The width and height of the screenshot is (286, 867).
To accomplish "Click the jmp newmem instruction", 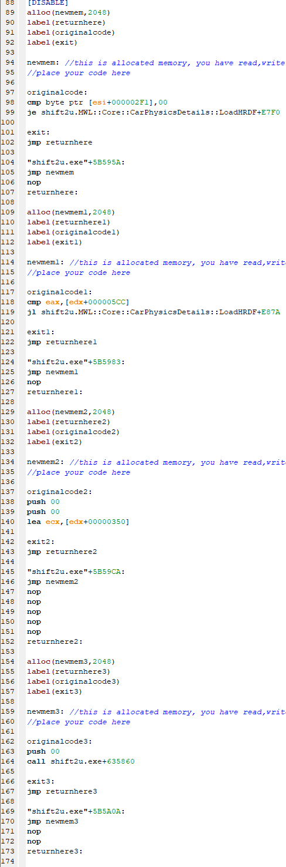I will (50, 172).
